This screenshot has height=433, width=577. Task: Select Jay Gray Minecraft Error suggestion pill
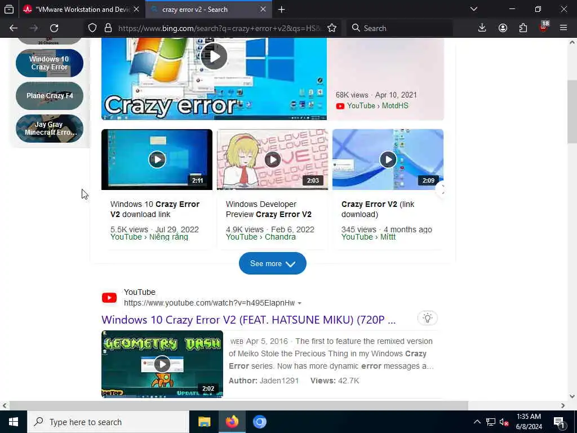tap(50, 128)
